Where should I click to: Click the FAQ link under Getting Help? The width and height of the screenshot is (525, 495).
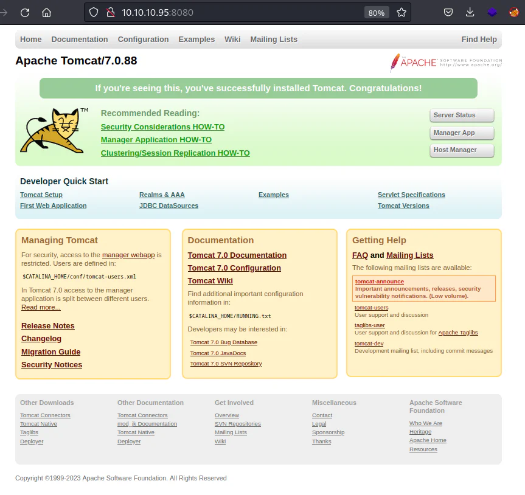point(360,255)
